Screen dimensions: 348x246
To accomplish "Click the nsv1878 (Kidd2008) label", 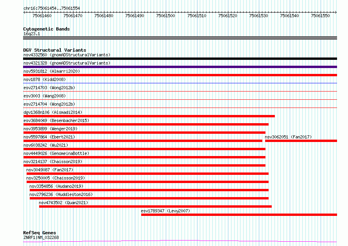I will (x=45, y=79).
